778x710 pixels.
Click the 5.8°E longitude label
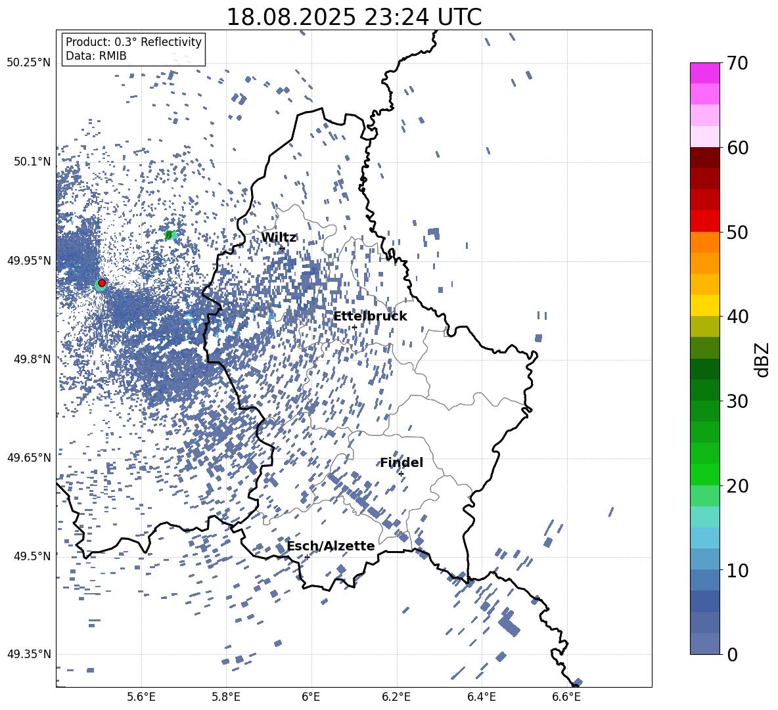pyautogui.click(x=226, y=697)
